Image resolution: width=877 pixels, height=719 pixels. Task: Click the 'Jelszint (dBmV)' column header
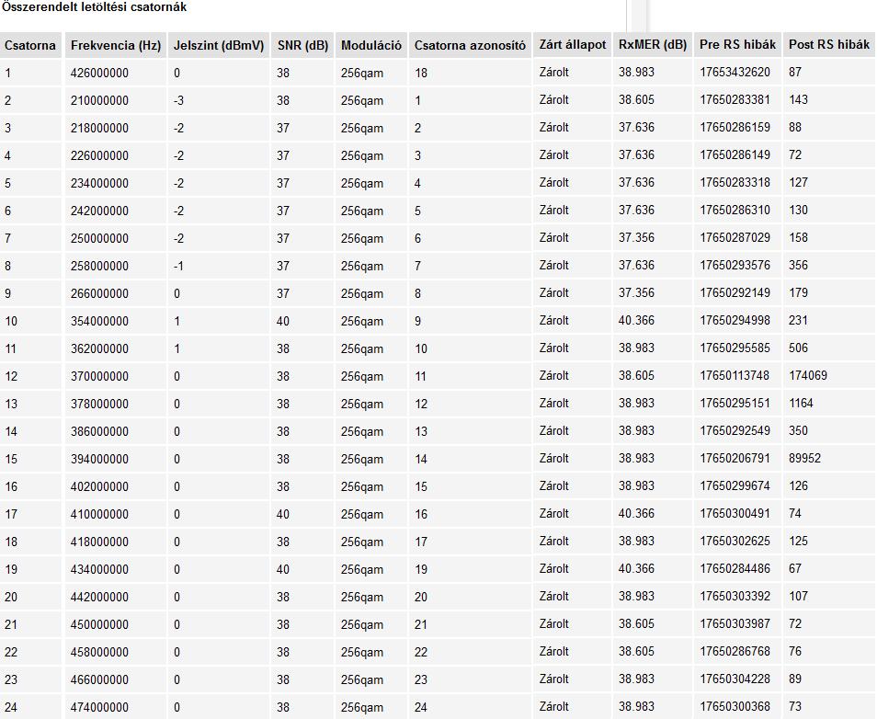tap(219, 45)
